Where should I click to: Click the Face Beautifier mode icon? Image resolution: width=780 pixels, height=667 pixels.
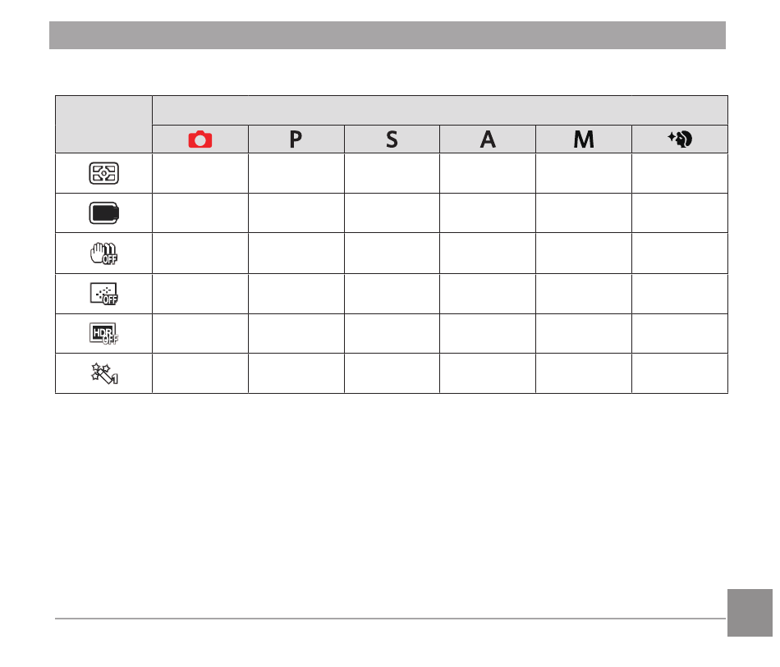point(680,139)
